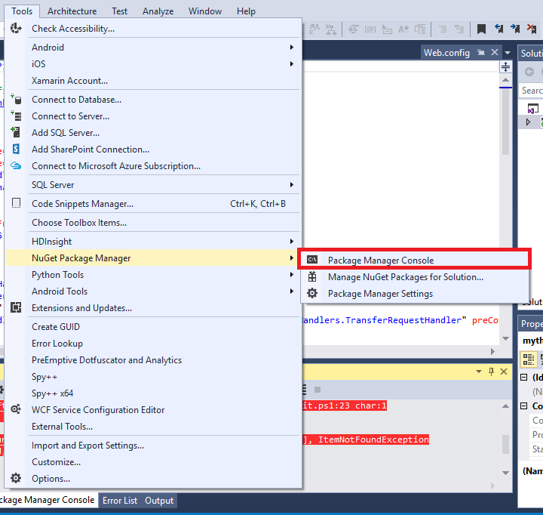Open the Architecture menu
The width and height of the screenshot is (543, 515).
72,11
